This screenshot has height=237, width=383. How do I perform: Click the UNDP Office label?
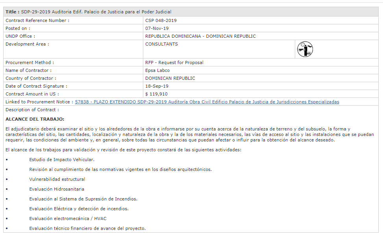[x=20, y=36]
